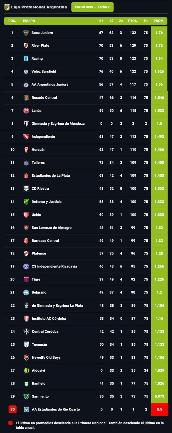Click the Independiente crest icon
Image resolution: width=172 pixels, height=433 pixels.
click(26, 137)
